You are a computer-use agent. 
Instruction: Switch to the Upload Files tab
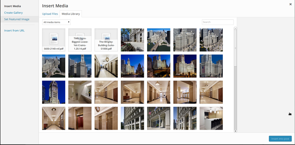tap(50, 14)
